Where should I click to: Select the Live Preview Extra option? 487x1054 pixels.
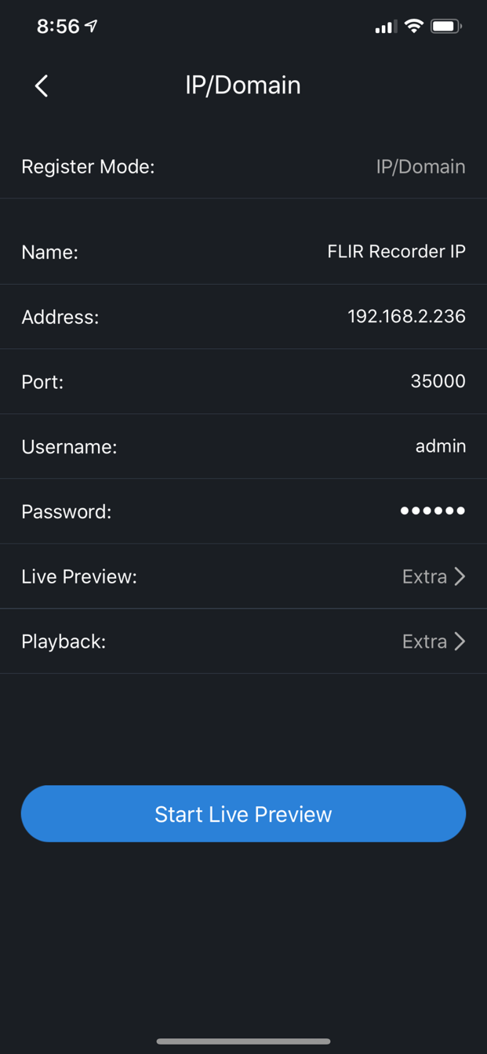coord(424,576)
